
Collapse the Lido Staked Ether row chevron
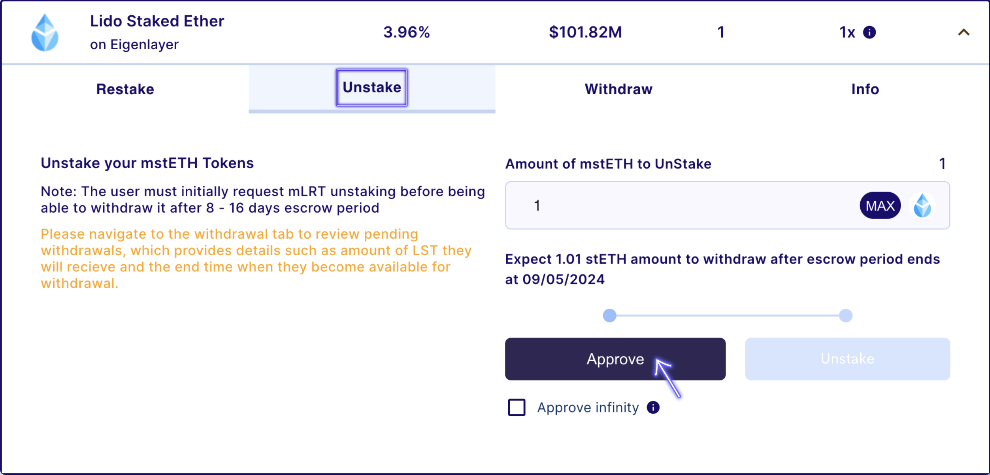pos(964,32)
